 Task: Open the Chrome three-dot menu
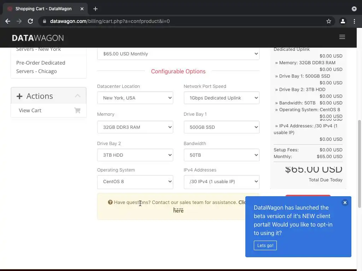(x=354, y=21)
